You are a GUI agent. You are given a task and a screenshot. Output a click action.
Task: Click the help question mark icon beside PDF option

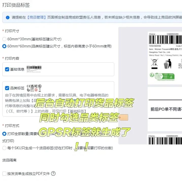tap(53, 174)
